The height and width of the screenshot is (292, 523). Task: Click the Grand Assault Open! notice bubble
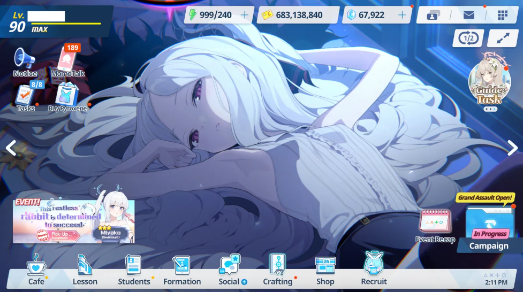tap(484, 198)
